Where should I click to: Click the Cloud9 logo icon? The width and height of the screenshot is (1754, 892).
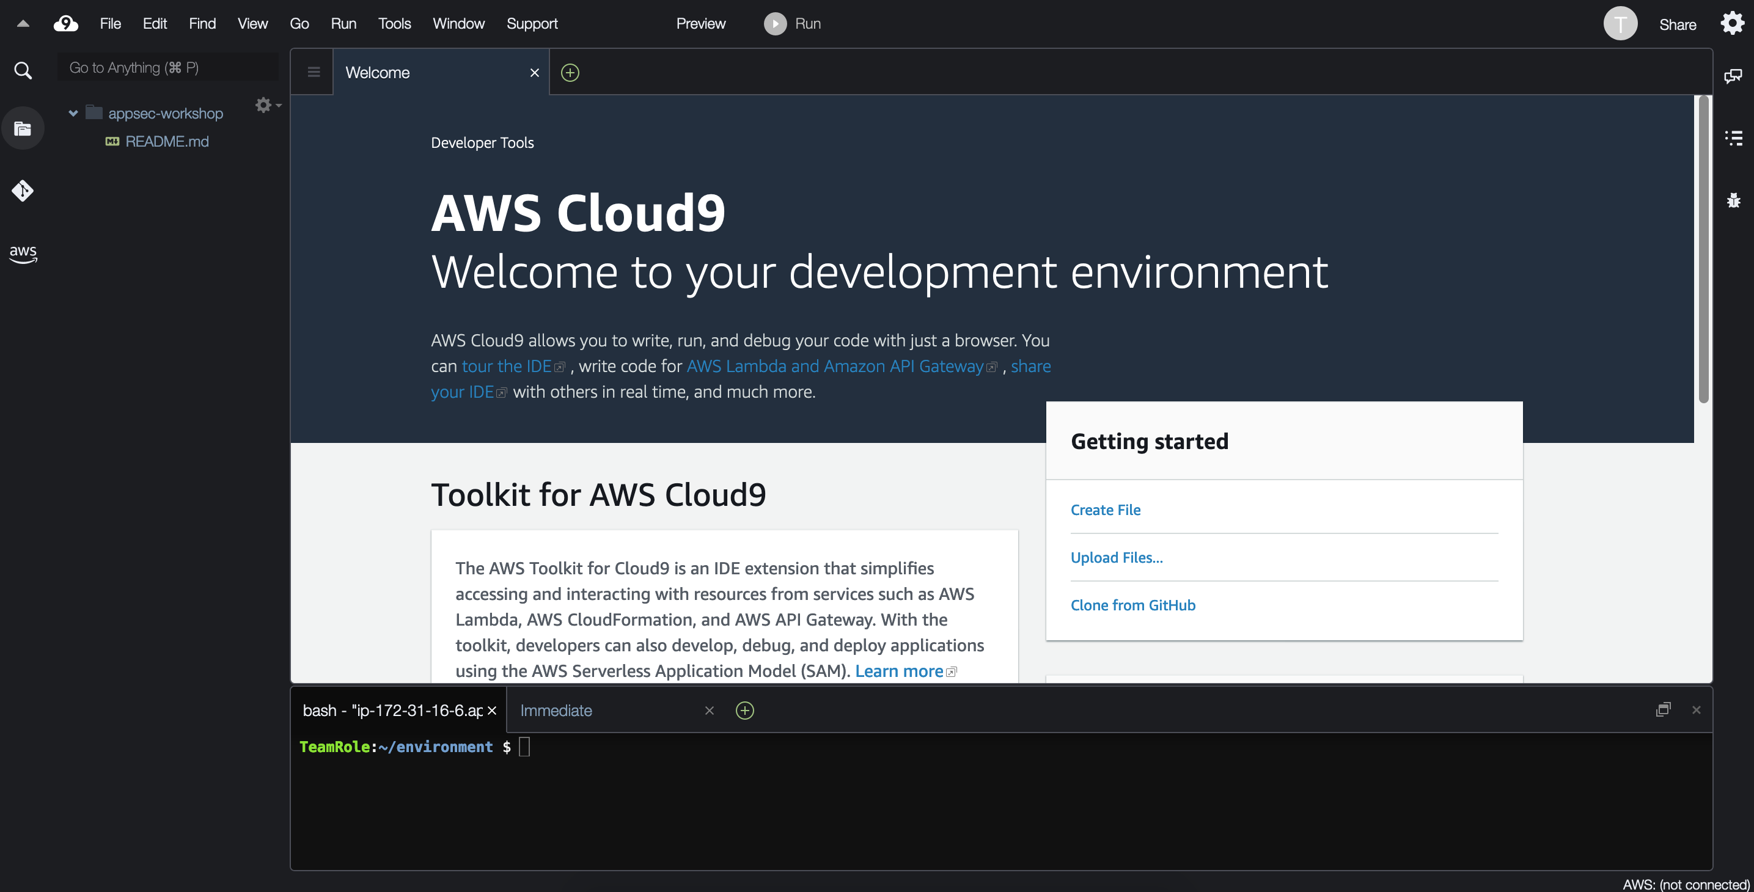[66, 24]
